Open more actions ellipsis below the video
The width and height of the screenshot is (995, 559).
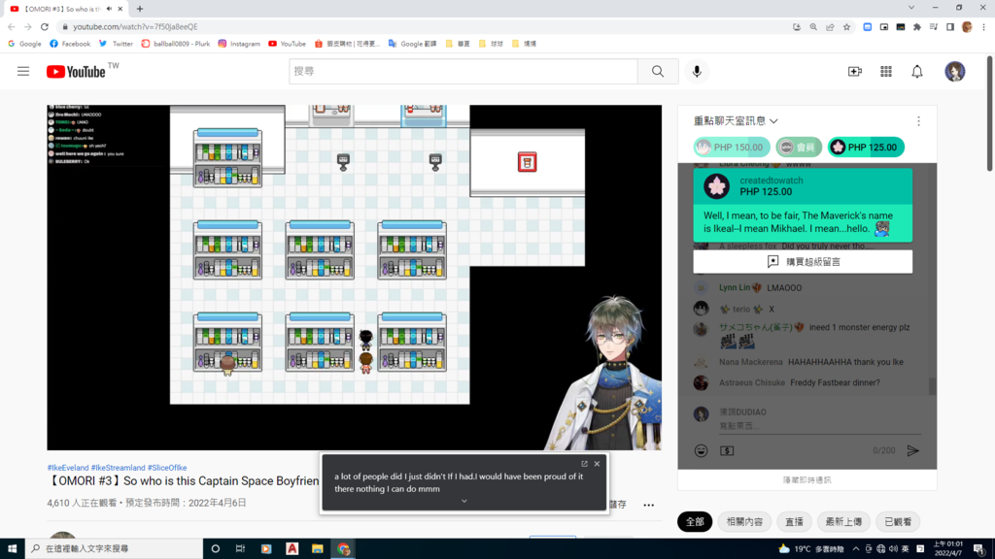click(x=648, y=505)
